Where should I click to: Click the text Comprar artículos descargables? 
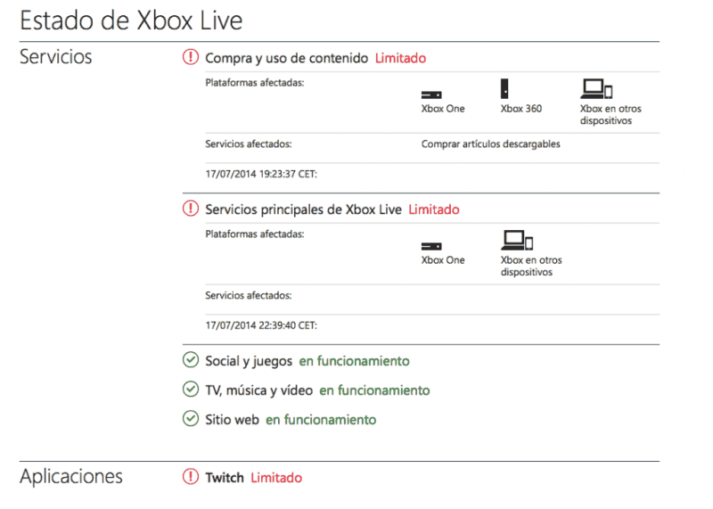pos(491,144)
